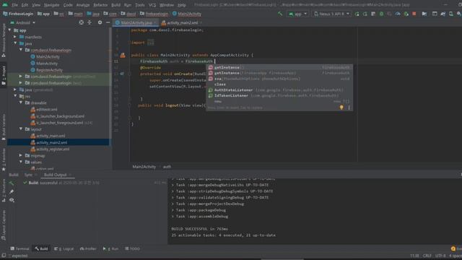
Task: Click the scroll-from-source target icon in Project panel
Action: pyautogui.click(x=82, y=22)
